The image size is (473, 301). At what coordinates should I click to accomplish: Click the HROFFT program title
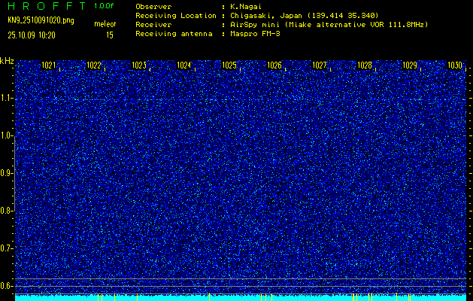(x=44, y=5)
